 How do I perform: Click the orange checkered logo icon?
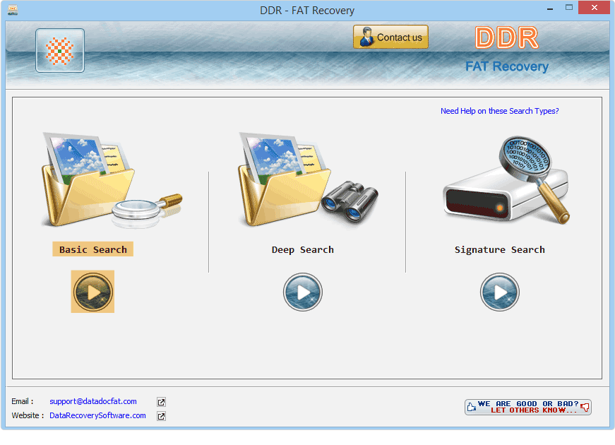(59, 51)
